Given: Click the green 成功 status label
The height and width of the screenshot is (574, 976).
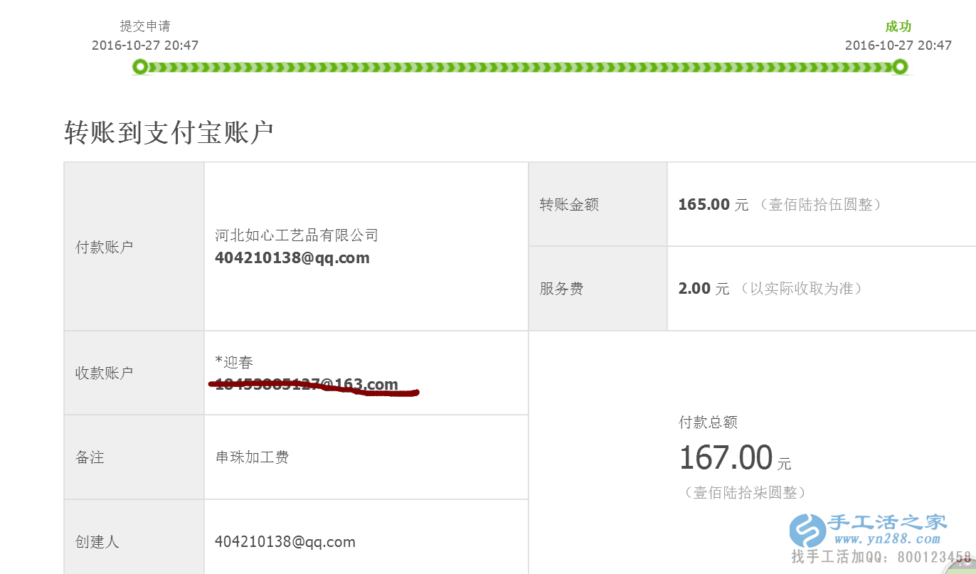Looking at the screenshot, I should (x=898, y=27).
